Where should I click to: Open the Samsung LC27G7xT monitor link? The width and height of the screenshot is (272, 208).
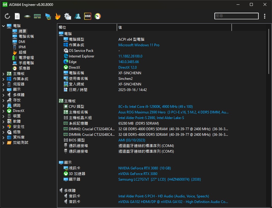159,179
